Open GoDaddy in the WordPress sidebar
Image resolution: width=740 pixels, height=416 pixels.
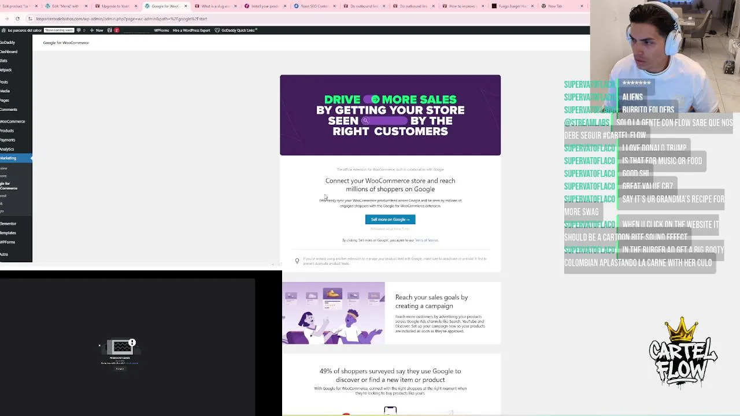pyautogui.click(x=16, y=42)
